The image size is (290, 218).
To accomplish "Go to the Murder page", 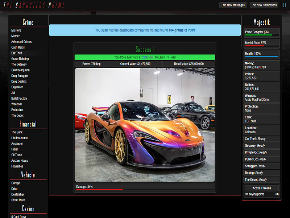I will (x=15, y=36).
